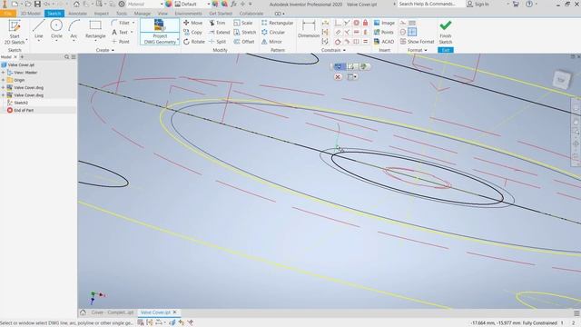
Task: Save the document
Action: pyautogui.click(x=37, y=4)
